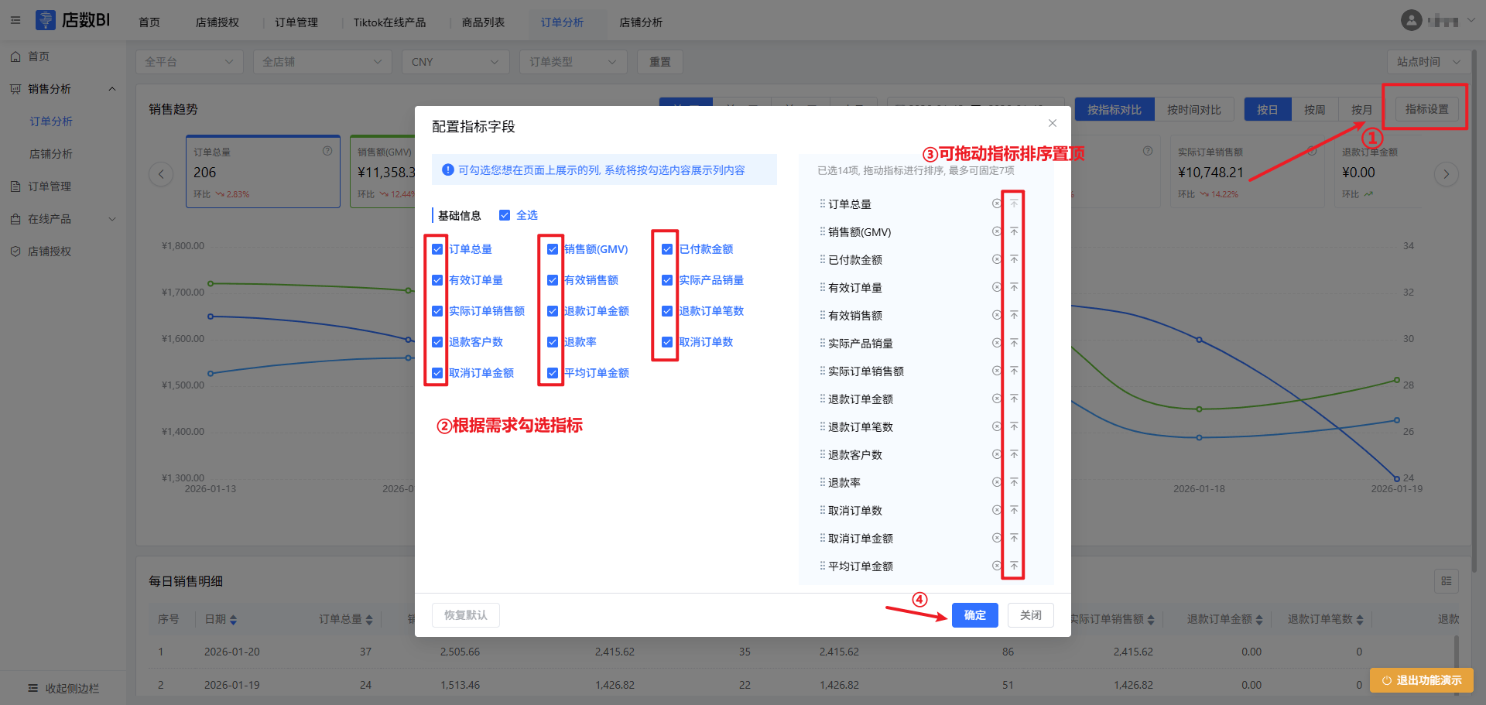Open 订单管理 in the left sidebar
Image resolution: width=1486 pixels, height=705 pixels.
point(50,187)
